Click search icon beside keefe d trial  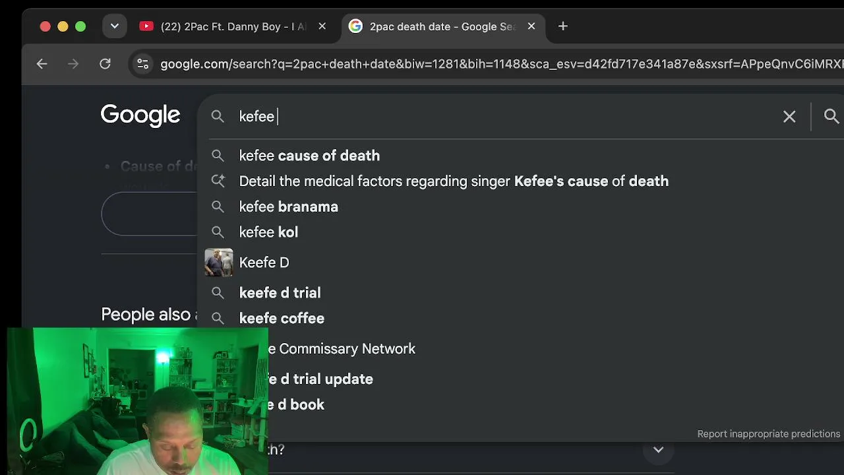[x=218, y=293]
